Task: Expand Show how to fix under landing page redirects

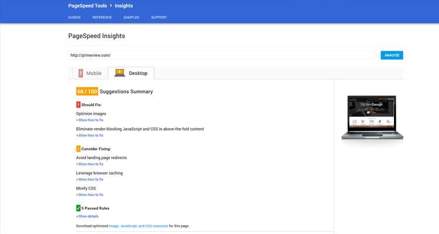Action: tap(90, 164)
